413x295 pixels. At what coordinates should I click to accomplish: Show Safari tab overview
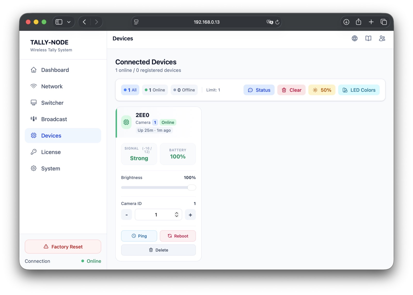click(x=384, y=22)
